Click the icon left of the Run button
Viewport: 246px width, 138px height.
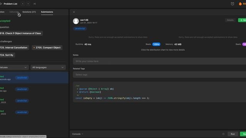pos(223,134)
